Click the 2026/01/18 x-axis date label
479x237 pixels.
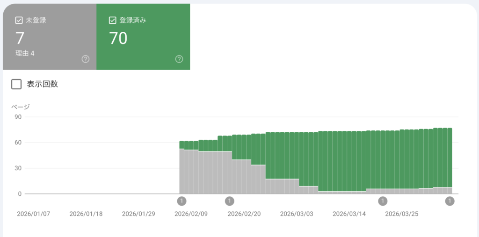point(86,214)
